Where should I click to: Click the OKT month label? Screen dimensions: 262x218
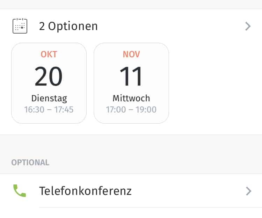pos(49,54)
